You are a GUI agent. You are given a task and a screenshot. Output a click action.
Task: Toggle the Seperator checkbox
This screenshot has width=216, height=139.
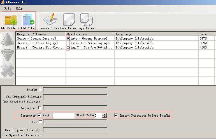coord(40,108)
